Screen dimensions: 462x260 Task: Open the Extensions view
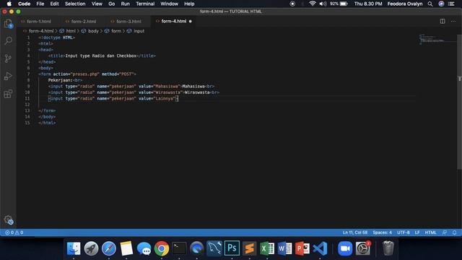tap(8, 94)
